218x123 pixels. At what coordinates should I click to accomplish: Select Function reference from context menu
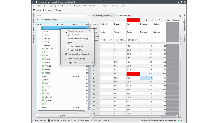(x=75, y=31)
